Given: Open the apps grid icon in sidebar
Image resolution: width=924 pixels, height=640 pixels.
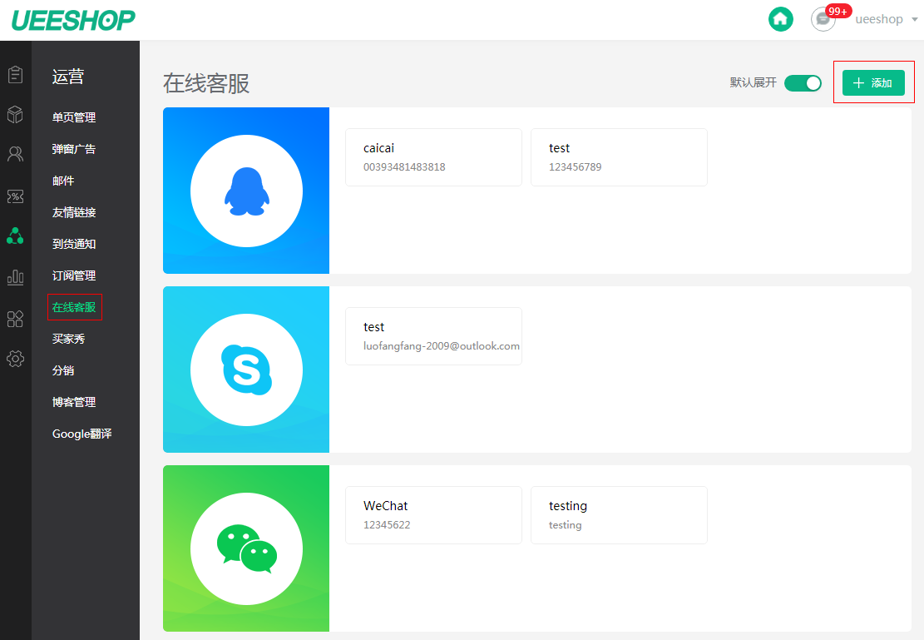Looking at the screenshot, I should 15,319.
